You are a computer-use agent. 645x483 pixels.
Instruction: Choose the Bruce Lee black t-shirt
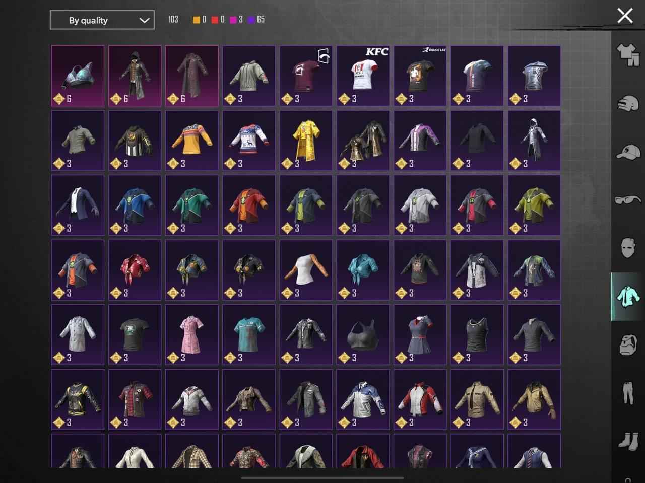coord(420,76)
